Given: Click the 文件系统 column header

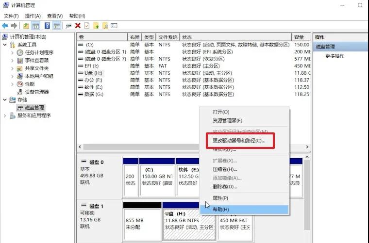Looking at the screenshot, I should coord(168,37).
